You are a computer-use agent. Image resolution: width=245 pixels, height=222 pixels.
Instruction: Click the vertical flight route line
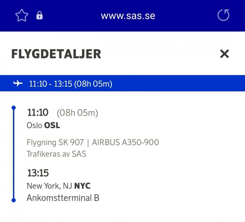coord(13,154)
